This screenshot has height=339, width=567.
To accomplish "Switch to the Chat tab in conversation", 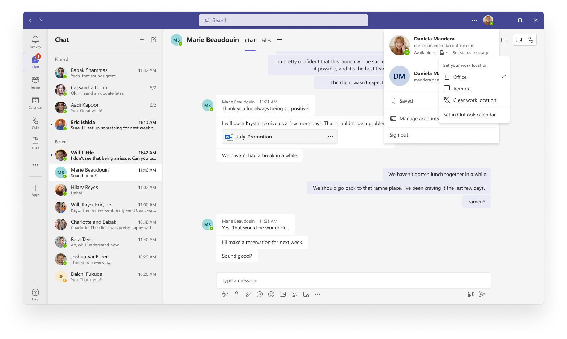I will 250,40.
